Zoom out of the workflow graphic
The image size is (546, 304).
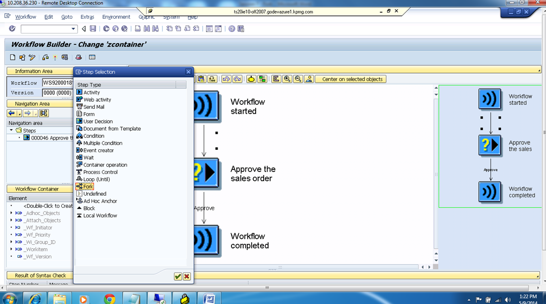(299, 79)
